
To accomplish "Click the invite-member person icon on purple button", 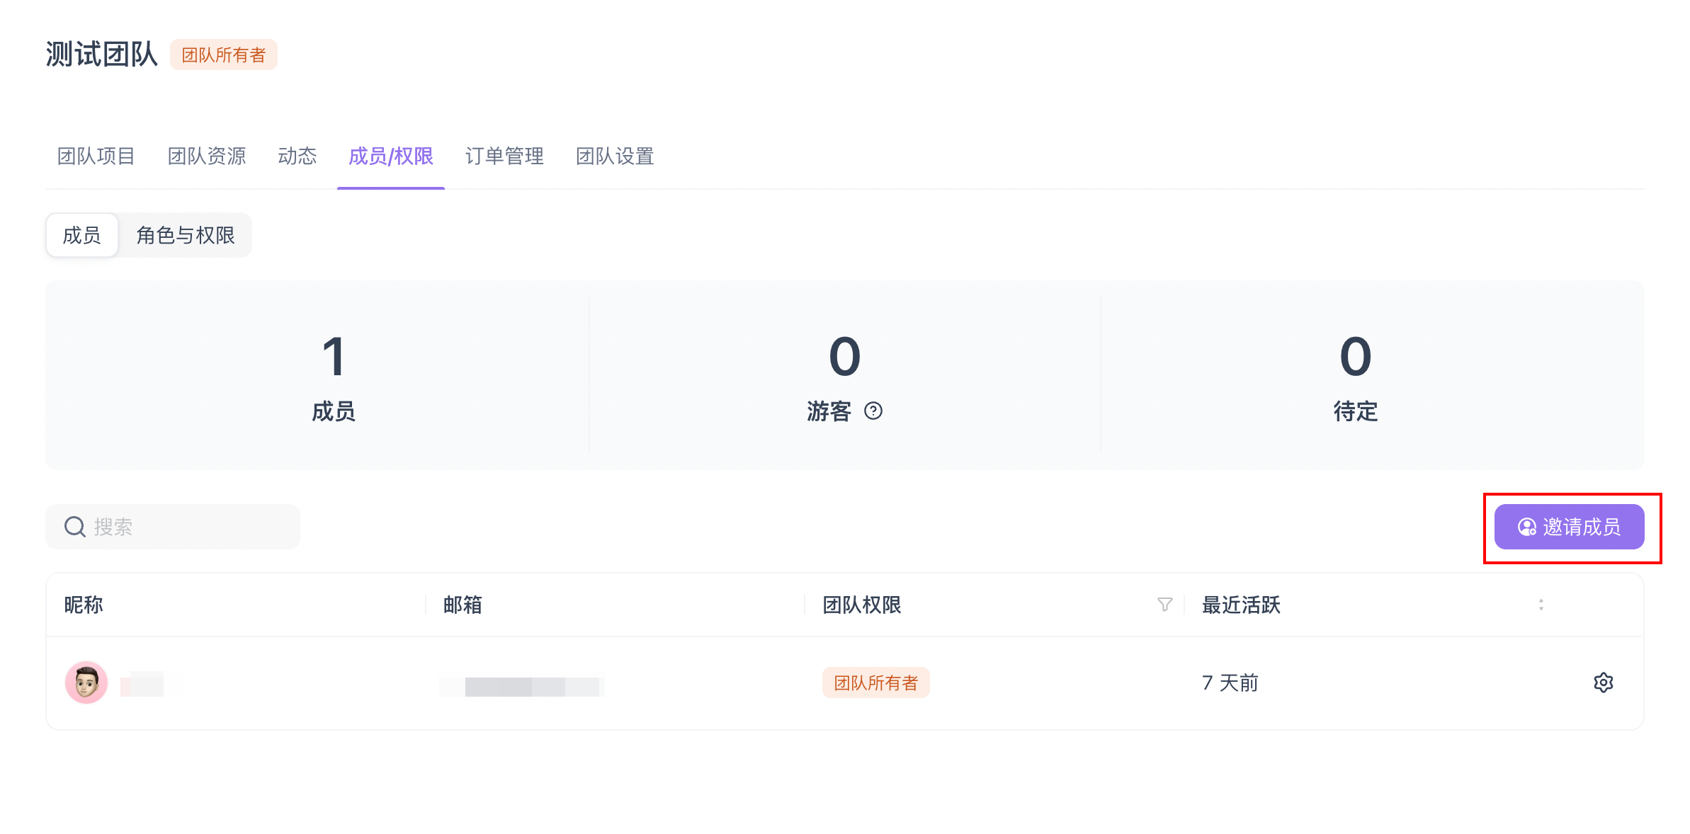I will (1527, 526).
